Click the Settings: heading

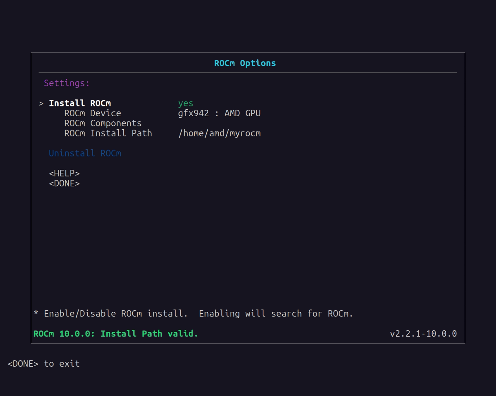[67, 83]
